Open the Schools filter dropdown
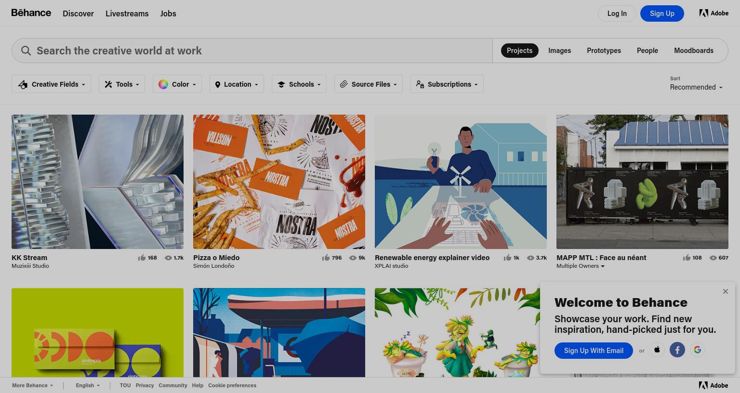 299,84
